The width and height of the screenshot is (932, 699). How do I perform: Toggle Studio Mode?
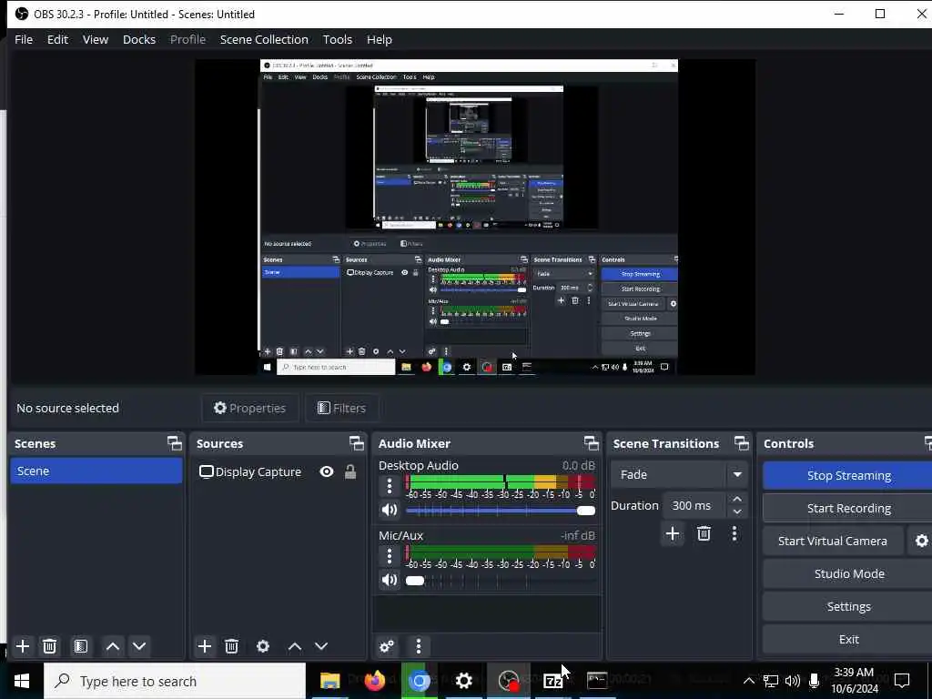coord(849,573)
